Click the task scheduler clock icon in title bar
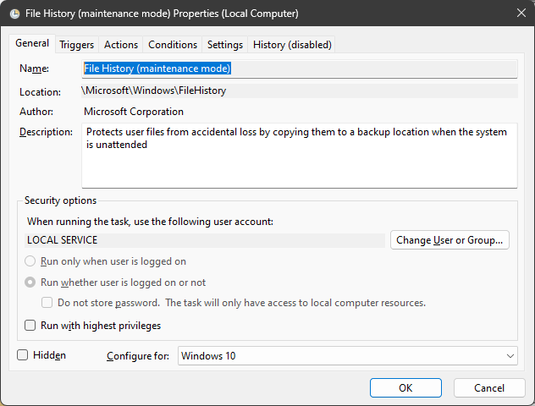The image size is (535, 406). coord(14,14)
